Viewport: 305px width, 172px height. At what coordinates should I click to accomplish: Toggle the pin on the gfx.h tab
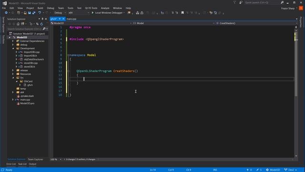(60, 19)
